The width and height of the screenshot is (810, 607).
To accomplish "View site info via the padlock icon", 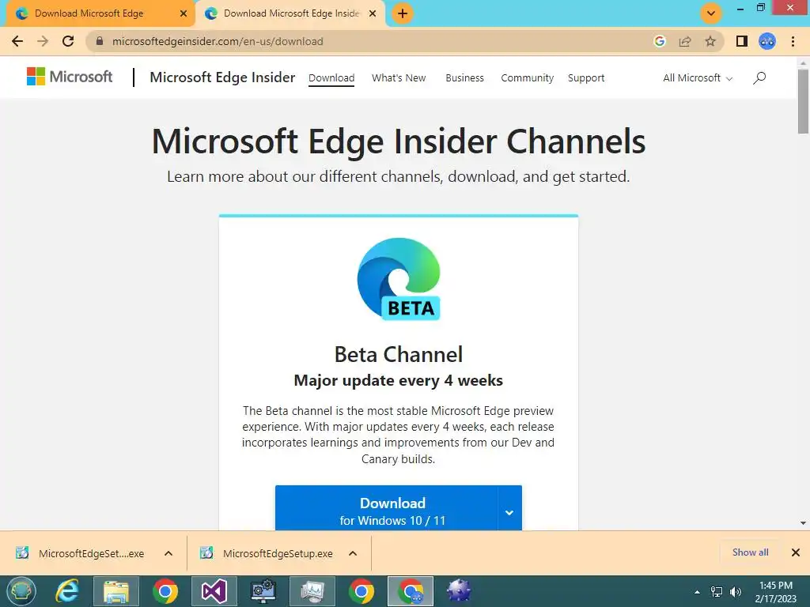I will pyautogui.click(x=100, y=41).
